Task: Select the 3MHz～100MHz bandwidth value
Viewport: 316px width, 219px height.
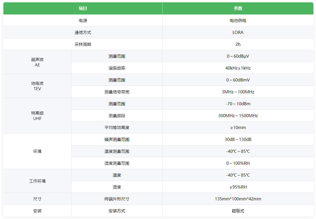Action: pyautogui.click(x=238, y=92)
